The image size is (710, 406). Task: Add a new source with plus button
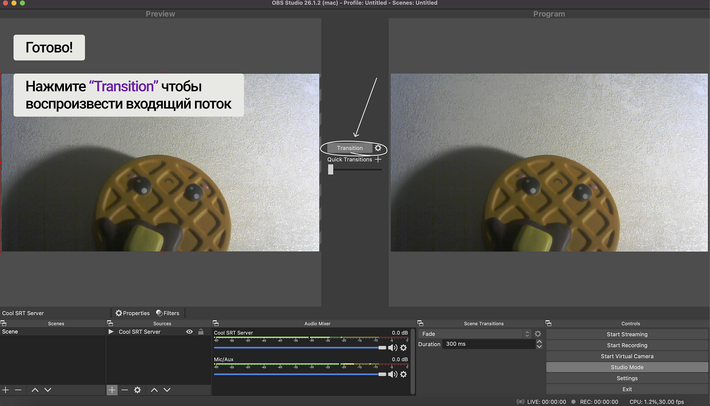pos(112,390)
